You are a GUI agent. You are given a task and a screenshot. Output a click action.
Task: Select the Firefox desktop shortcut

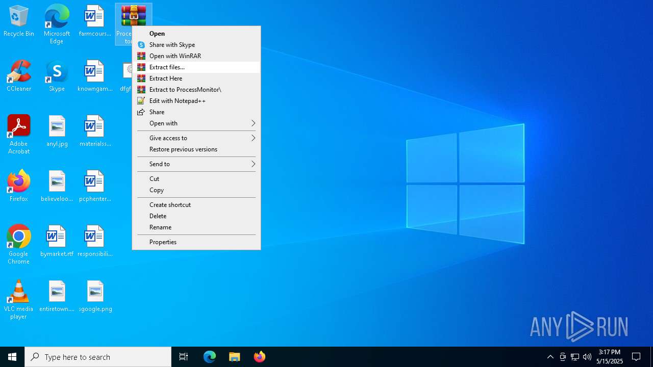[x=19, y=187]
